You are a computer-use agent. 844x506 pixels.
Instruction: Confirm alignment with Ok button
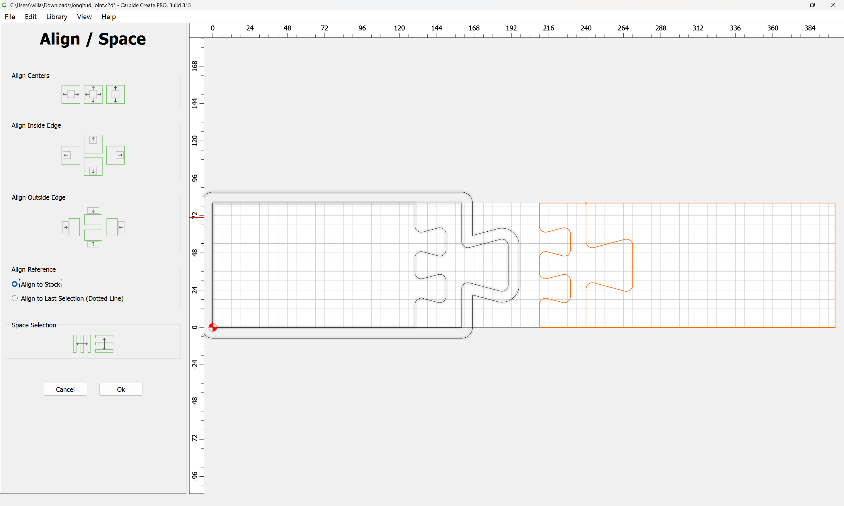coord(121,389)
